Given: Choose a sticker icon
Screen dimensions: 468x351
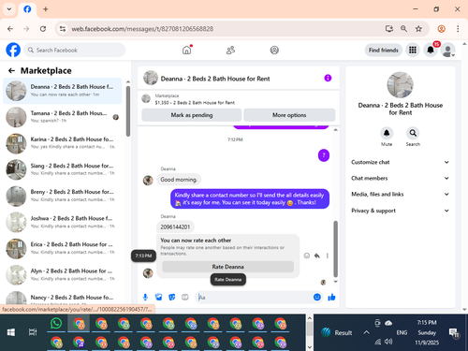Looking at the screenshot, I should tap(171, 297).
